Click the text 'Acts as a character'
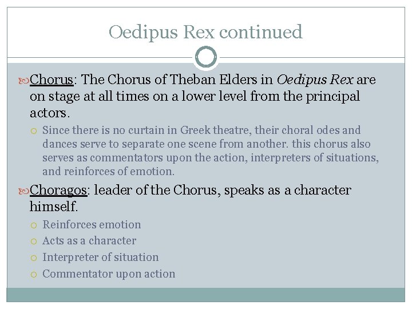The width and height of the screenshot is (412, 309). click(89, 241)
